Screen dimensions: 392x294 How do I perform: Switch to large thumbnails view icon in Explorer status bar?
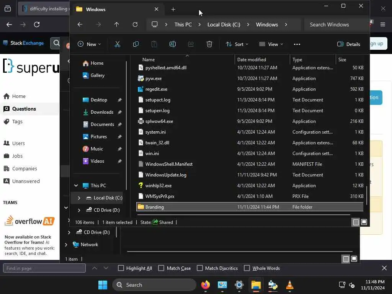coord(364,222)
